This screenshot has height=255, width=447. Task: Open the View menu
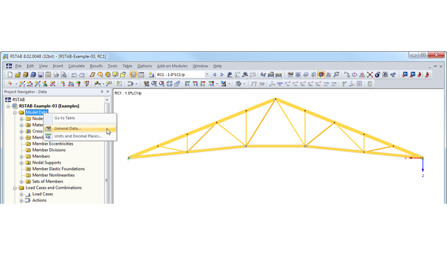[44, 66]
